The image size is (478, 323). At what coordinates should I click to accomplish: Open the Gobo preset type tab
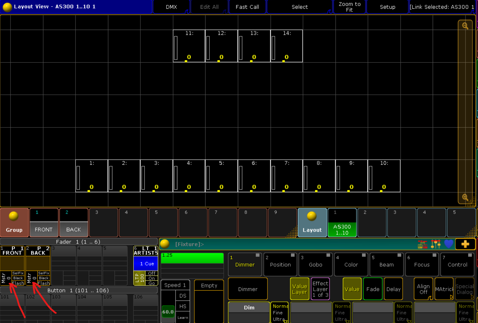coord(316,264)
